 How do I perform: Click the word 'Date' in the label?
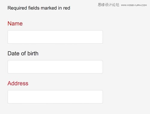(13, 53)
